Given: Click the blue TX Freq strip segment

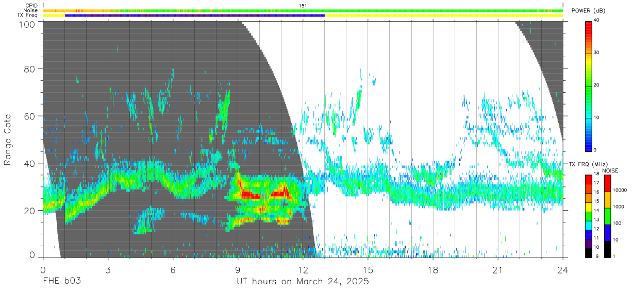Looking at the screenshot, I should (x=195, y=15).
